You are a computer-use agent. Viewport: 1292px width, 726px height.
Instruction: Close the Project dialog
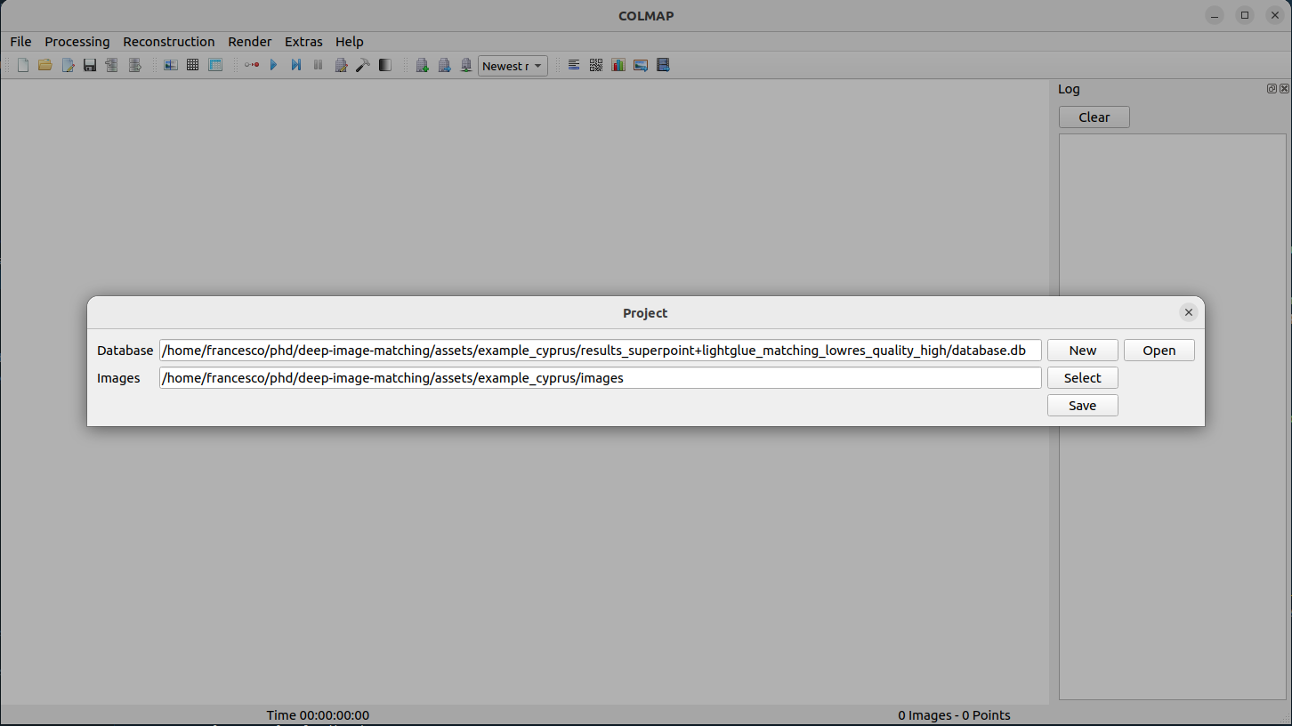pyautogui.click(x=1189, y=312)
